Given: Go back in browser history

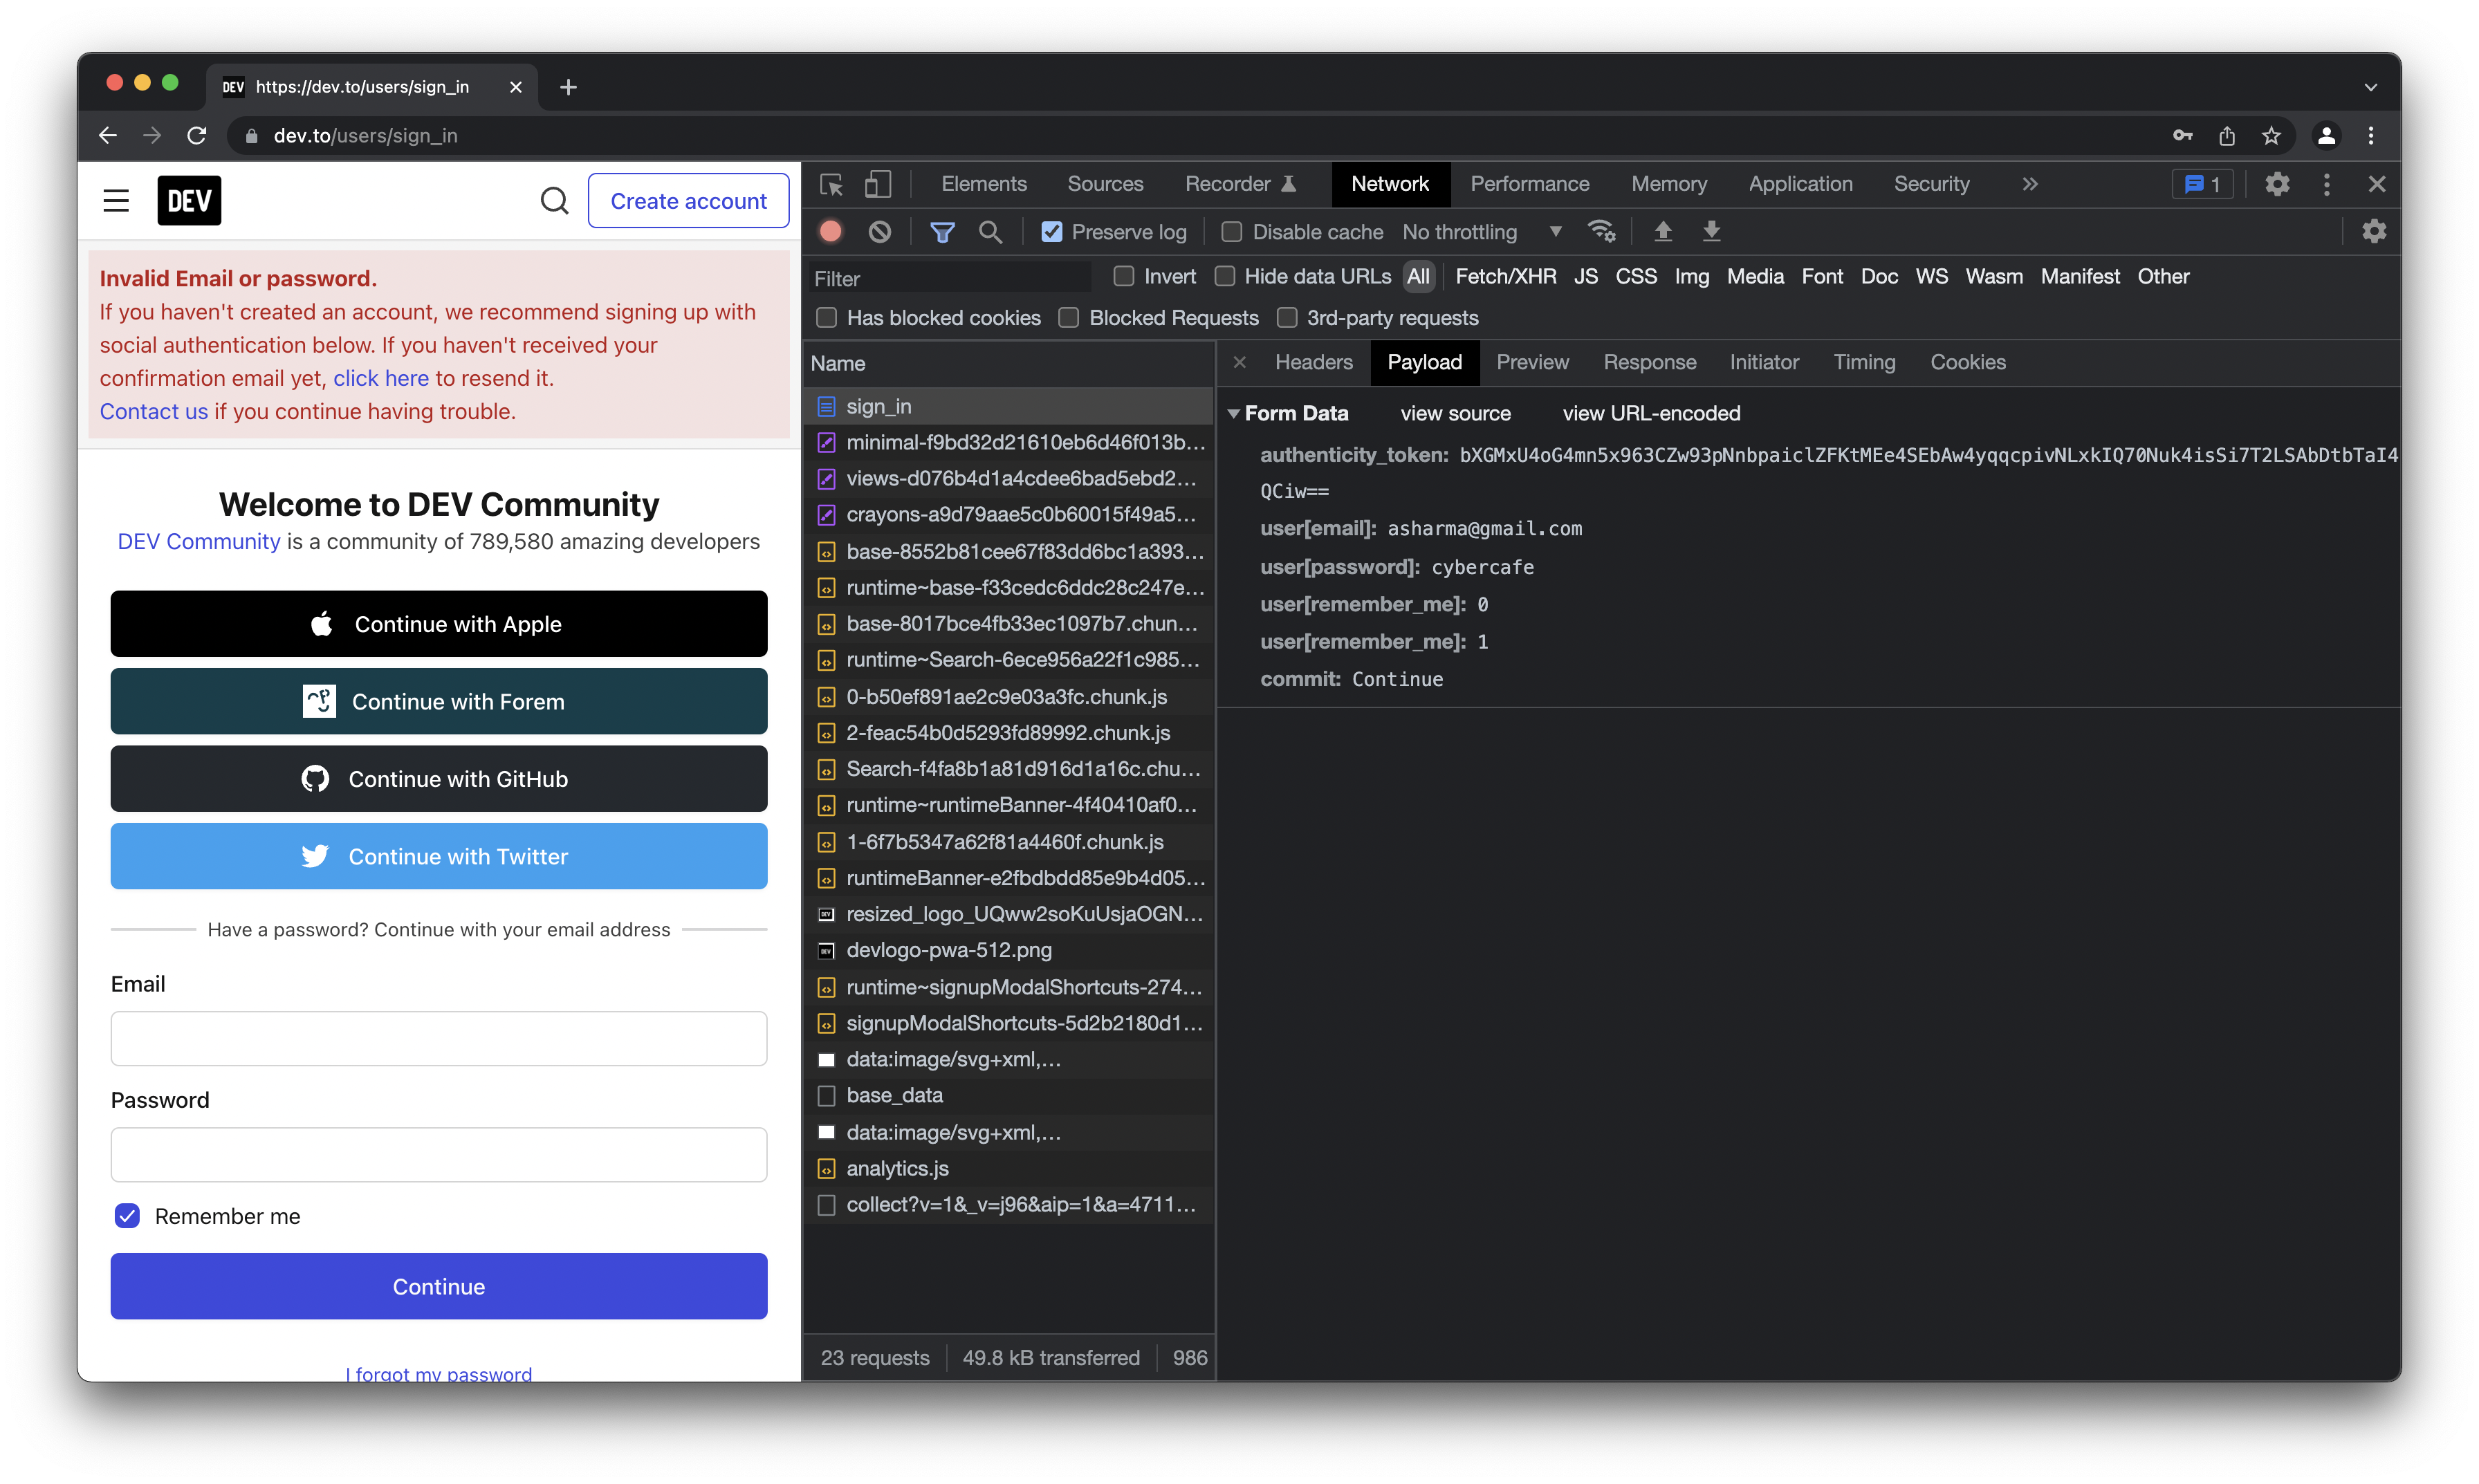Looking at the screenshot, I should coord(108,135).
